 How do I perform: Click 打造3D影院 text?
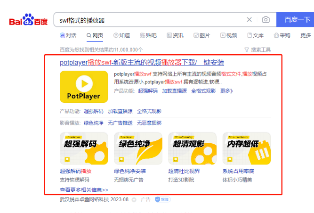click(x=181, y=180)
